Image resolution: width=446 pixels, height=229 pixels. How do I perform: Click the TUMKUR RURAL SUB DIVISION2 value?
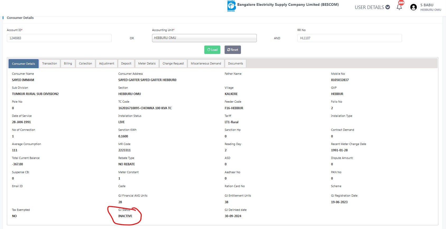point(35,94)
